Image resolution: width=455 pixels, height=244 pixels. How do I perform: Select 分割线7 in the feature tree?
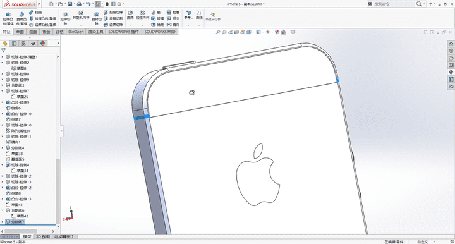pos(15,222)
